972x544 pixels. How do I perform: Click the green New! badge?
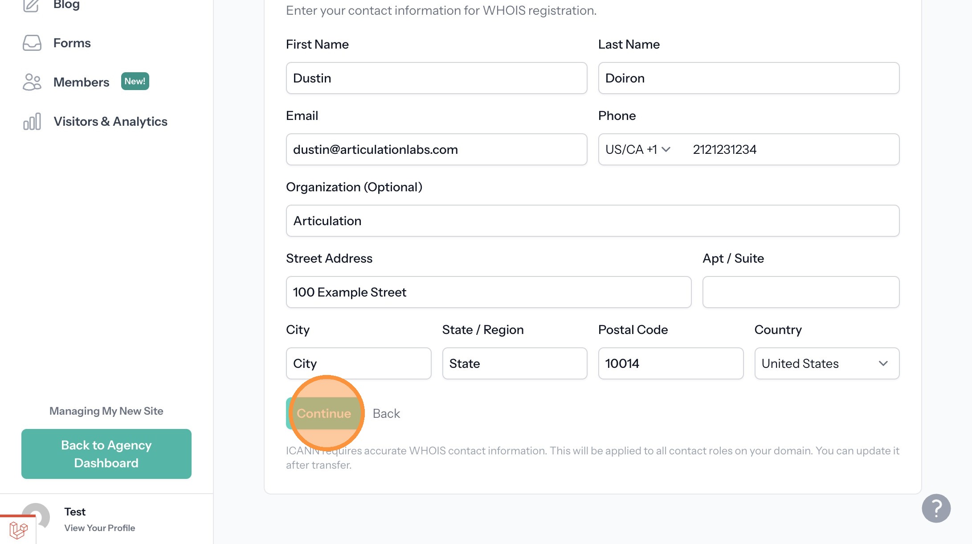point(135,81)
